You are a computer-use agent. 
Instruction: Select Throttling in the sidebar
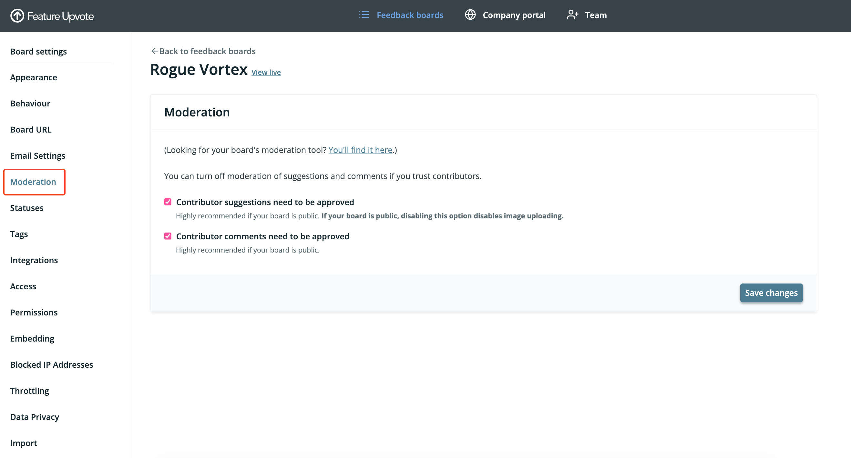[x=30, y=391]
